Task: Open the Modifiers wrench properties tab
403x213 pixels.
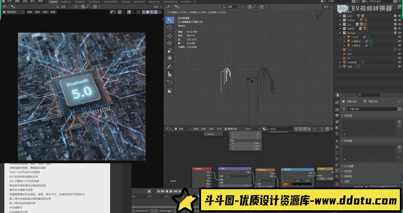Action: click(337, 147)
